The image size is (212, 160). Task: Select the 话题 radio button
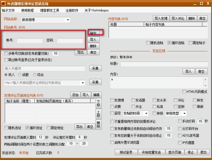tap(19, 75)
